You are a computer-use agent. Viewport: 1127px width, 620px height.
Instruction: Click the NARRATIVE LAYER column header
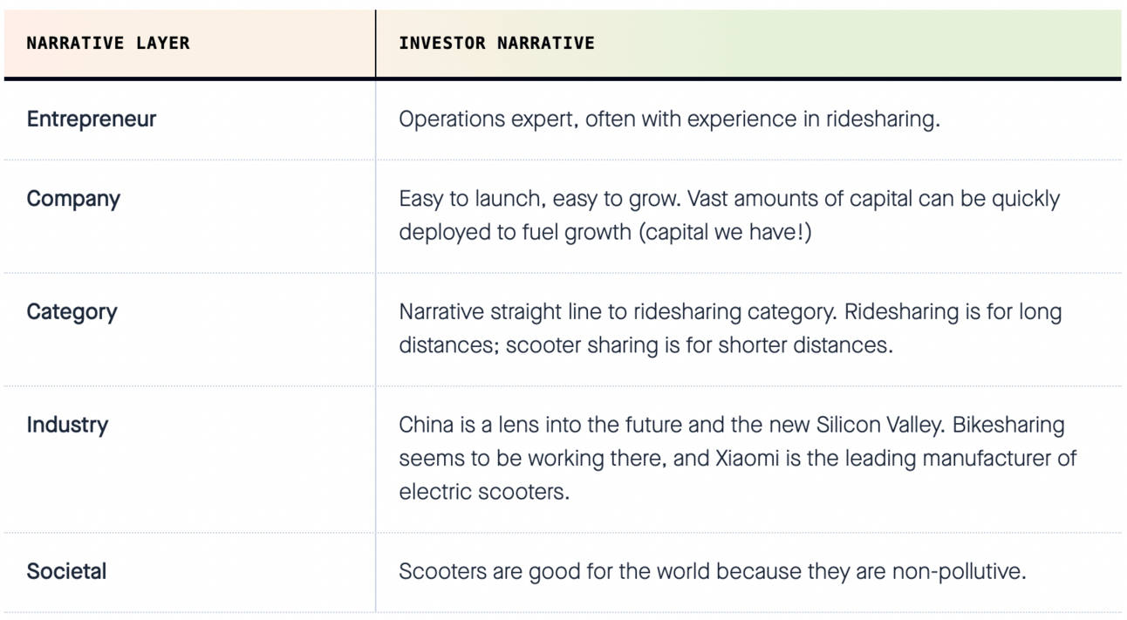click(x=108, y=43)
